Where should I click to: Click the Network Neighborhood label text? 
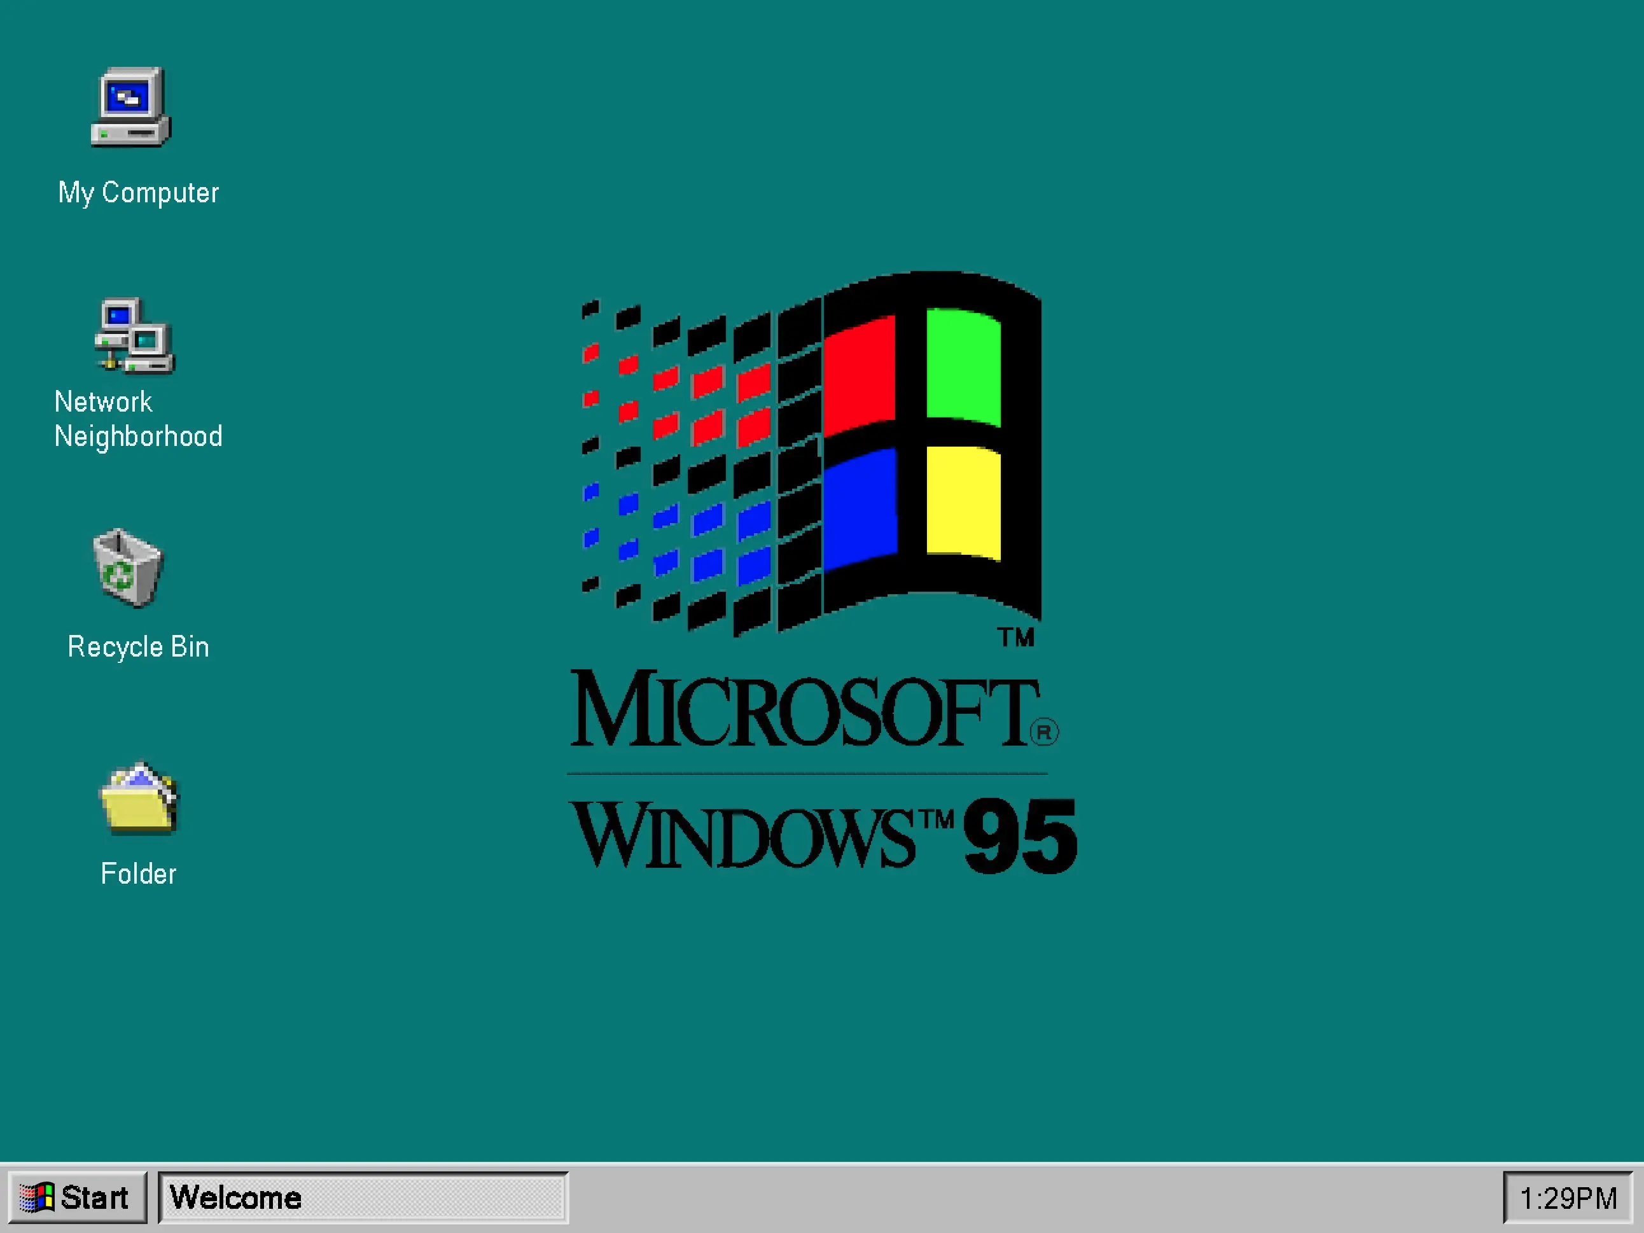[x=138, y=419]
